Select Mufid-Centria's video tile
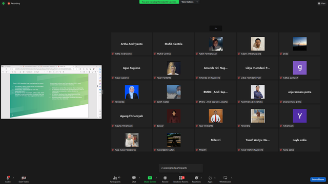 [x=174, y=44]
